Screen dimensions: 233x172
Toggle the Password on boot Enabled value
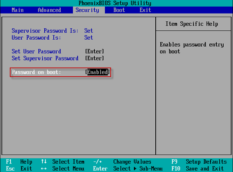[97, 72]
